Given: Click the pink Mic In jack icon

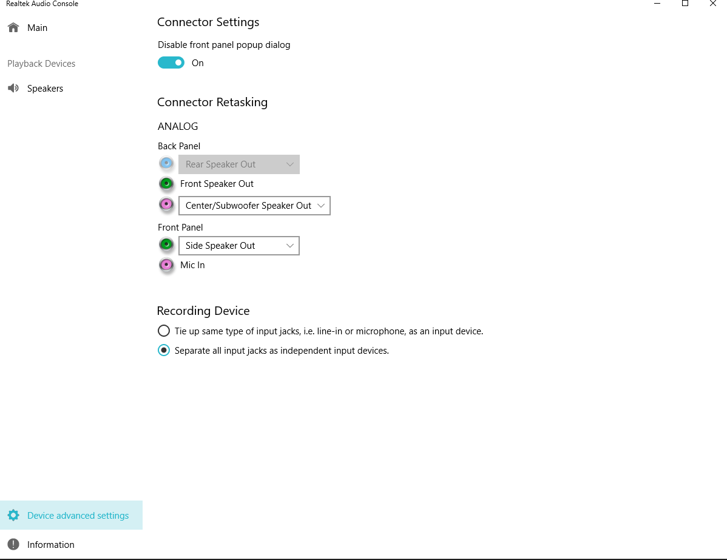Looking at the screenshot, I should 166,265.
